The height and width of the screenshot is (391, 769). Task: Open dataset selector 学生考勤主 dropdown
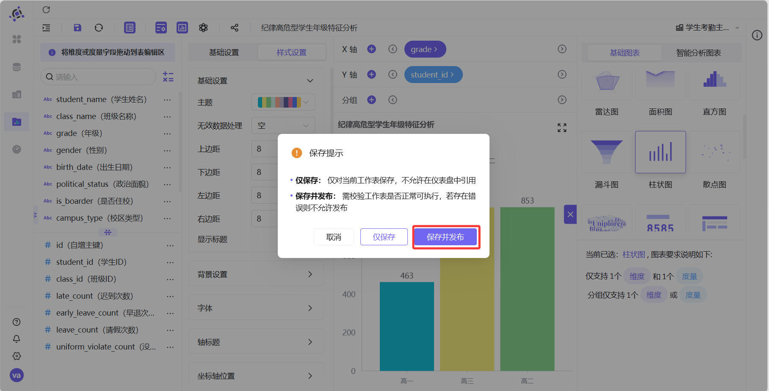pyautogui.click(x=708, y=28)
